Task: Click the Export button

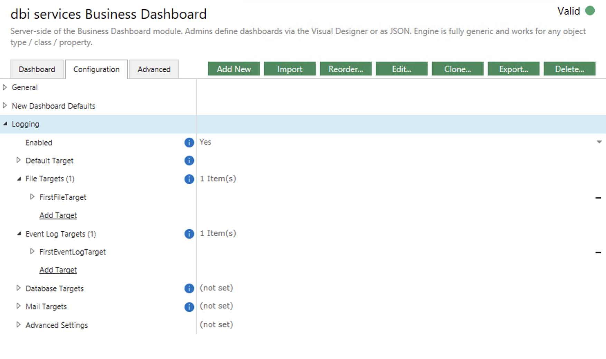Action: (514, 69)
